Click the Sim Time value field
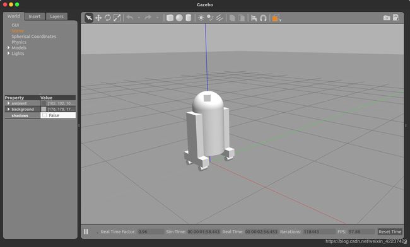 (204, 232)
